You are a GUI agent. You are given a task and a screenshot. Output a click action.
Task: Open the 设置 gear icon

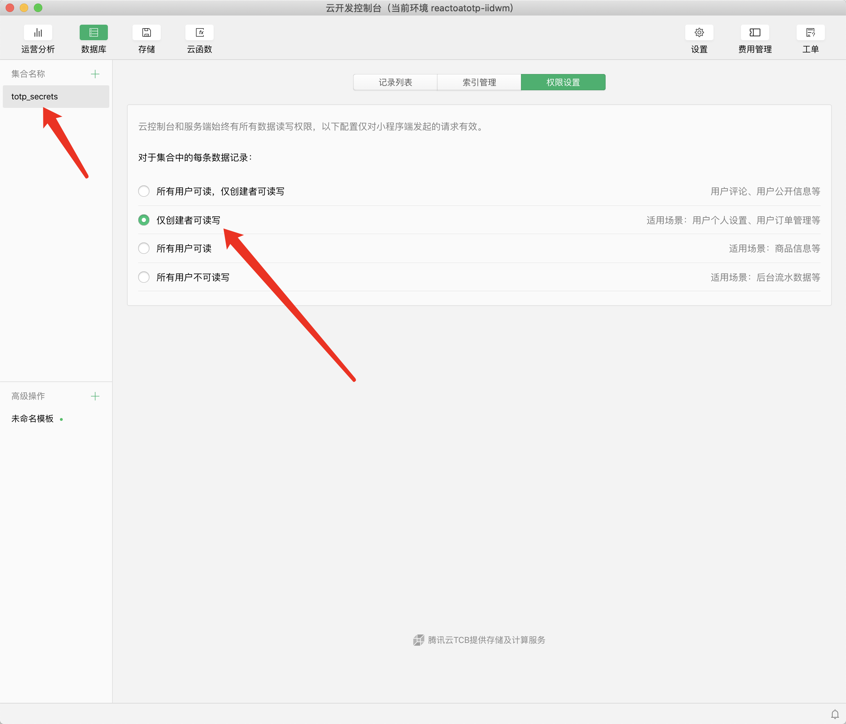[x=699, y=33]
